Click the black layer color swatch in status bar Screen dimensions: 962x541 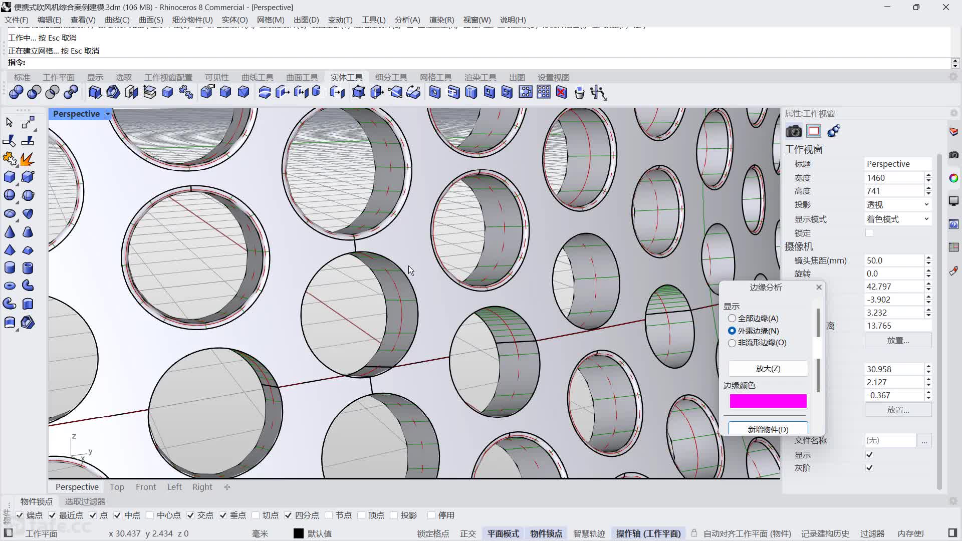298,533
